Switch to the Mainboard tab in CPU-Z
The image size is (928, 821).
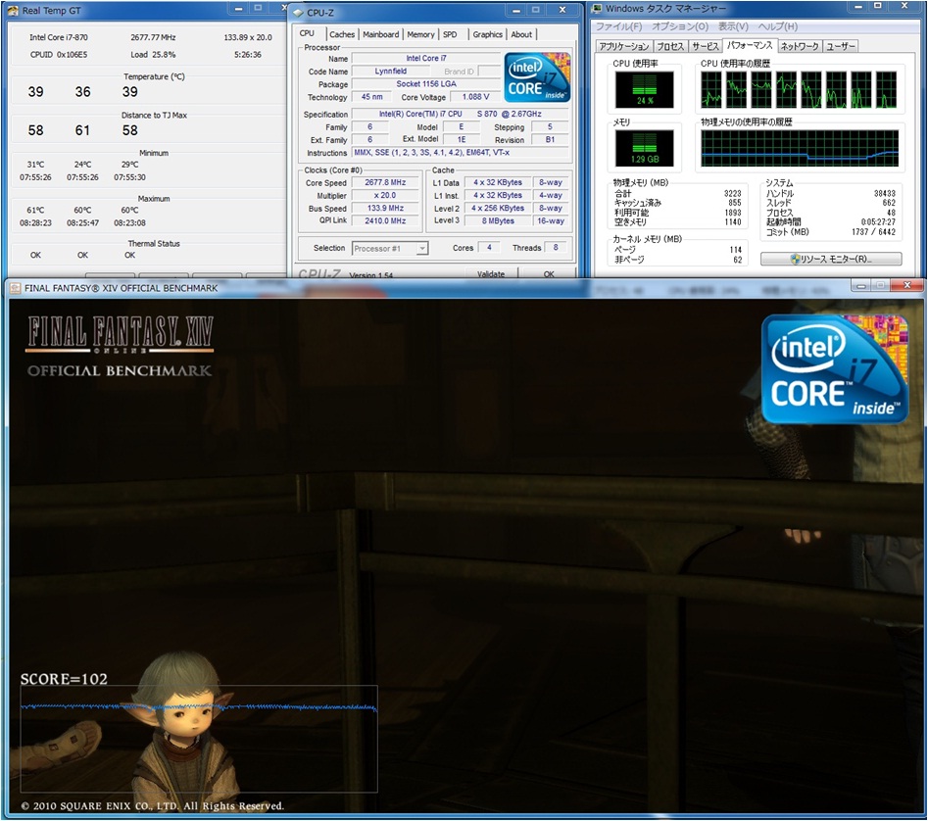(380, 34)
